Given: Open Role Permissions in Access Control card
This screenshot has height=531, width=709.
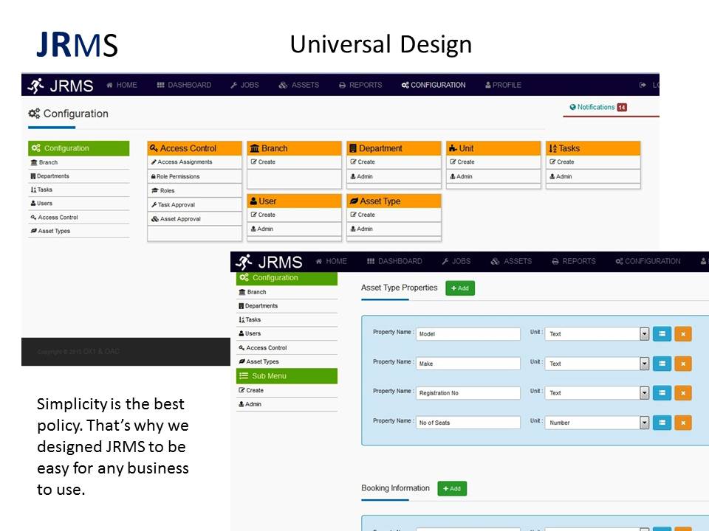Looking at the screenshot, I should coord(194,176).
